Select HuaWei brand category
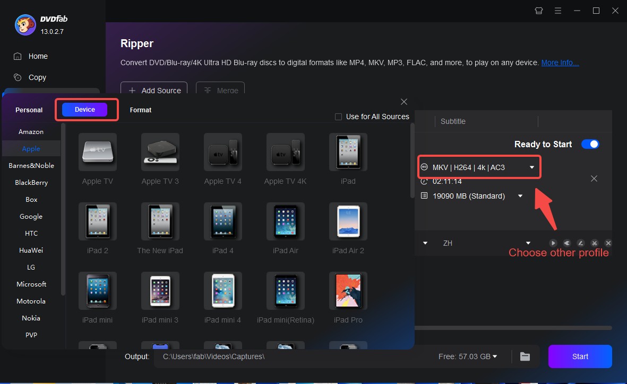 pyautogui.click(x=31, y=250)
